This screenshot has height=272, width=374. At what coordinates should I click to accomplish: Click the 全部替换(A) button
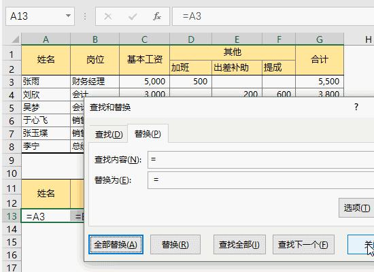[x=116, y=245]
